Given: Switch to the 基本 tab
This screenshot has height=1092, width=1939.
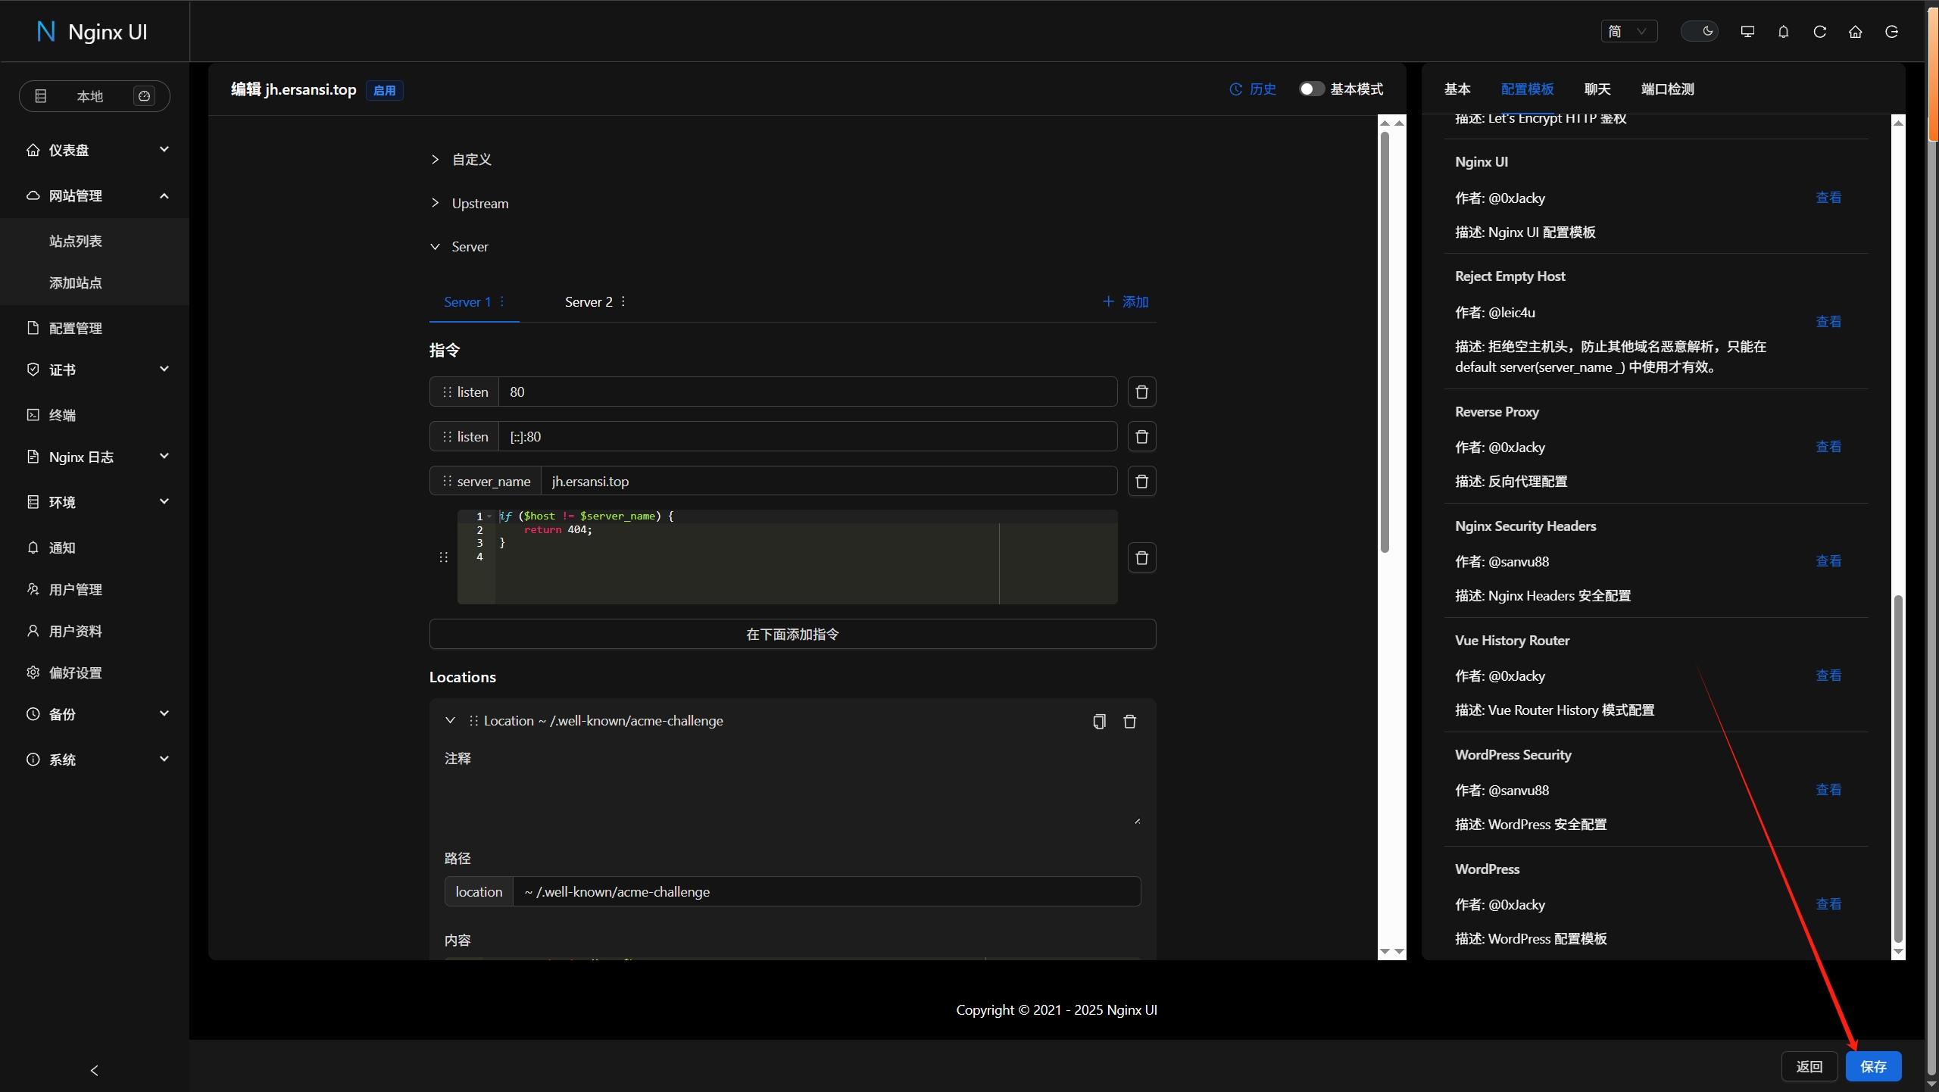Looking at the screenshot, I should (1457, 89).
